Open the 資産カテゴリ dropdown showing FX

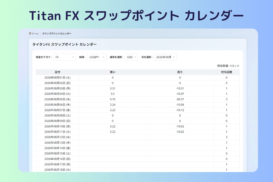pos(64,57)
